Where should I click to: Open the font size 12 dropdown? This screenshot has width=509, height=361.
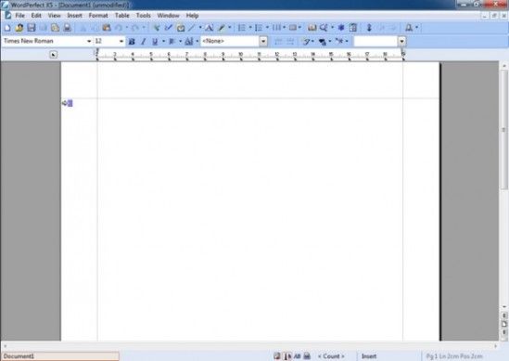tap(121, 41)
